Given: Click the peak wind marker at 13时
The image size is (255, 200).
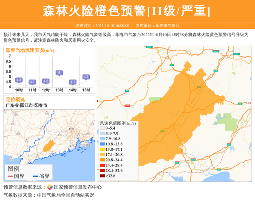Looking at the screenshot, I should (59, 73).
